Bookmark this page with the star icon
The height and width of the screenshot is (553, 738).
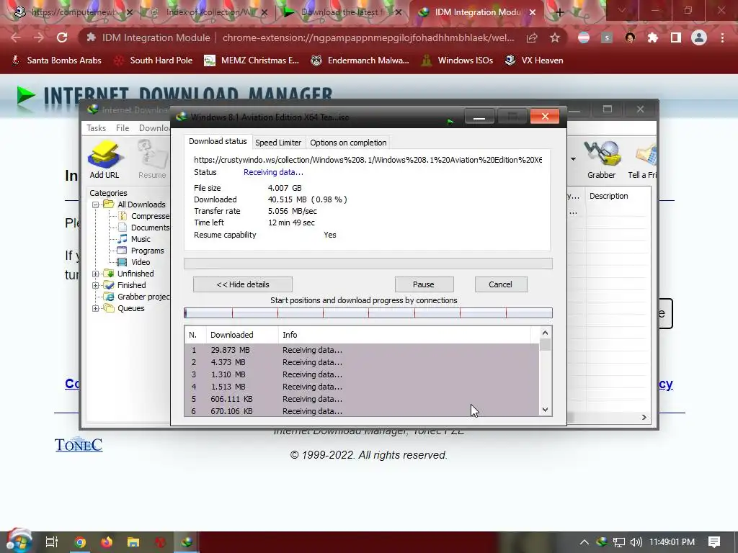click(x=555, y=37)
